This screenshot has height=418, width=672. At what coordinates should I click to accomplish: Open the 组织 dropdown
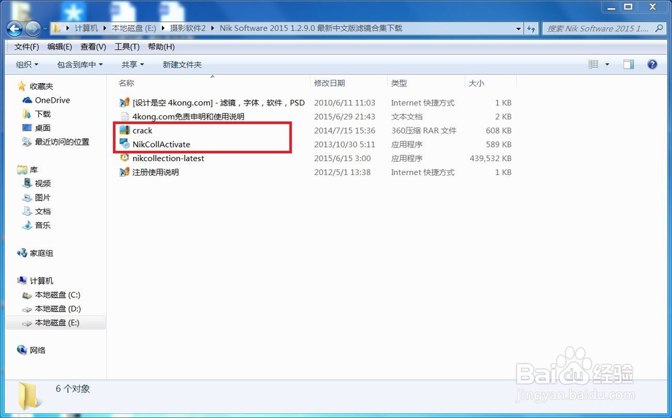coord(27,64)
